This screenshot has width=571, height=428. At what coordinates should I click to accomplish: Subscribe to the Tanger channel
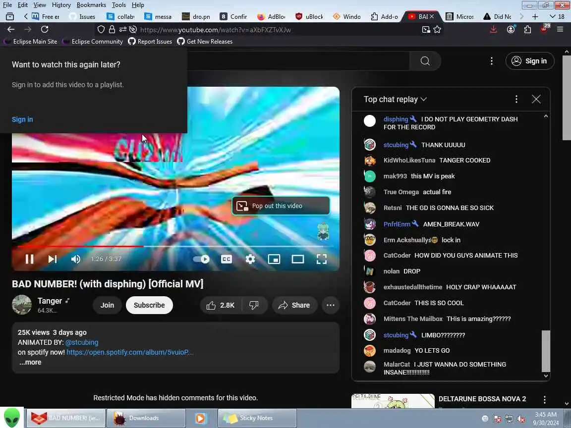coord(149,305)
